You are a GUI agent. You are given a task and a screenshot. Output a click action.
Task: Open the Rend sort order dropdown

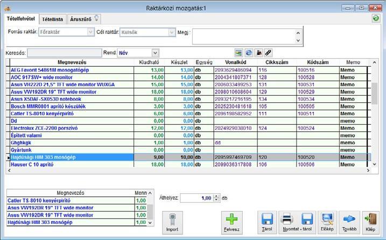155,53
